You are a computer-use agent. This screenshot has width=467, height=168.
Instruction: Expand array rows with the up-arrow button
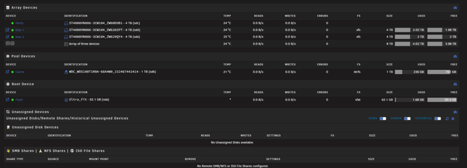click(x=12, y=44)
